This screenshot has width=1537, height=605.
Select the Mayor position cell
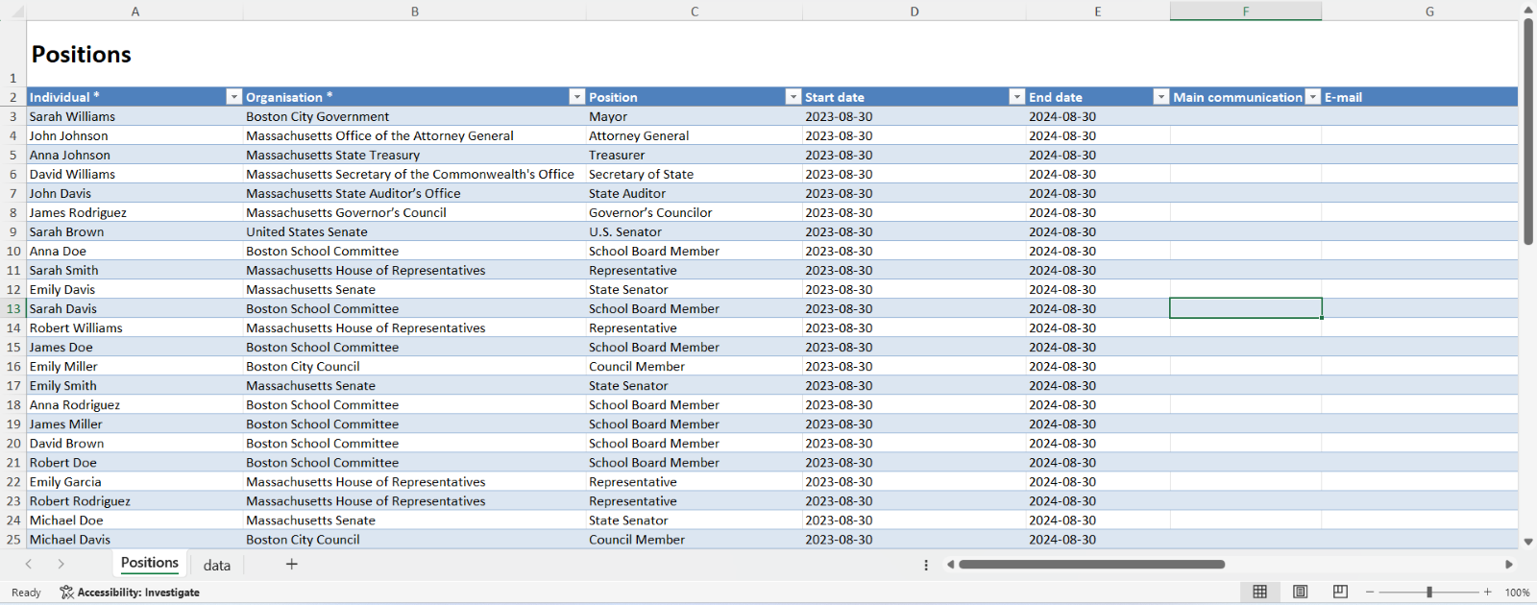point(695,116)
